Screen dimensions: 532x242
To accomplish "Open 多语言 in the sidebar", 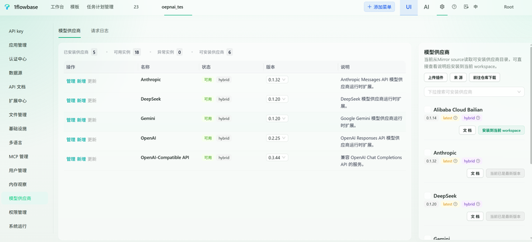I will click(x=15, y=143).
